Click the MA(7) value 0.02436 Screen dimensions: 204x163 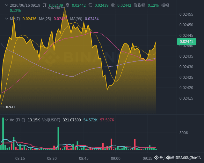(29, 19)
